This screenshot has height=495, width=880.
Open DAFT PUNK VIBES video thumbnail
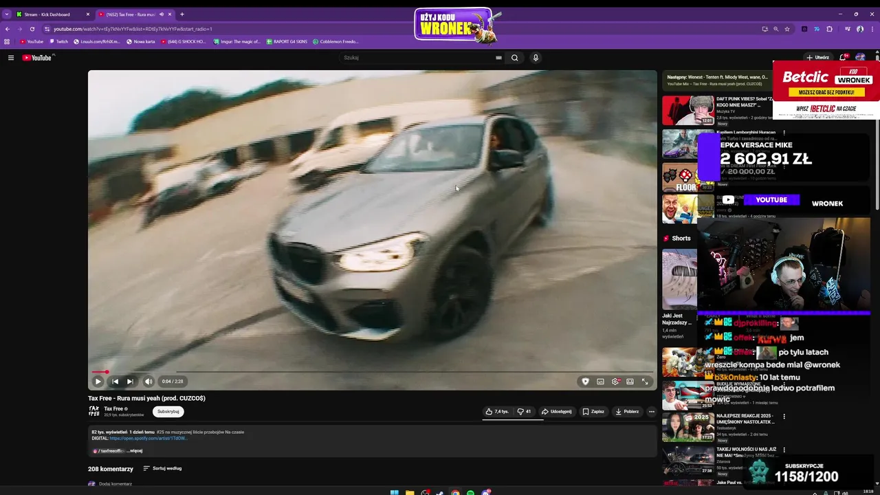pyautogui.click(x=687, y=110)
